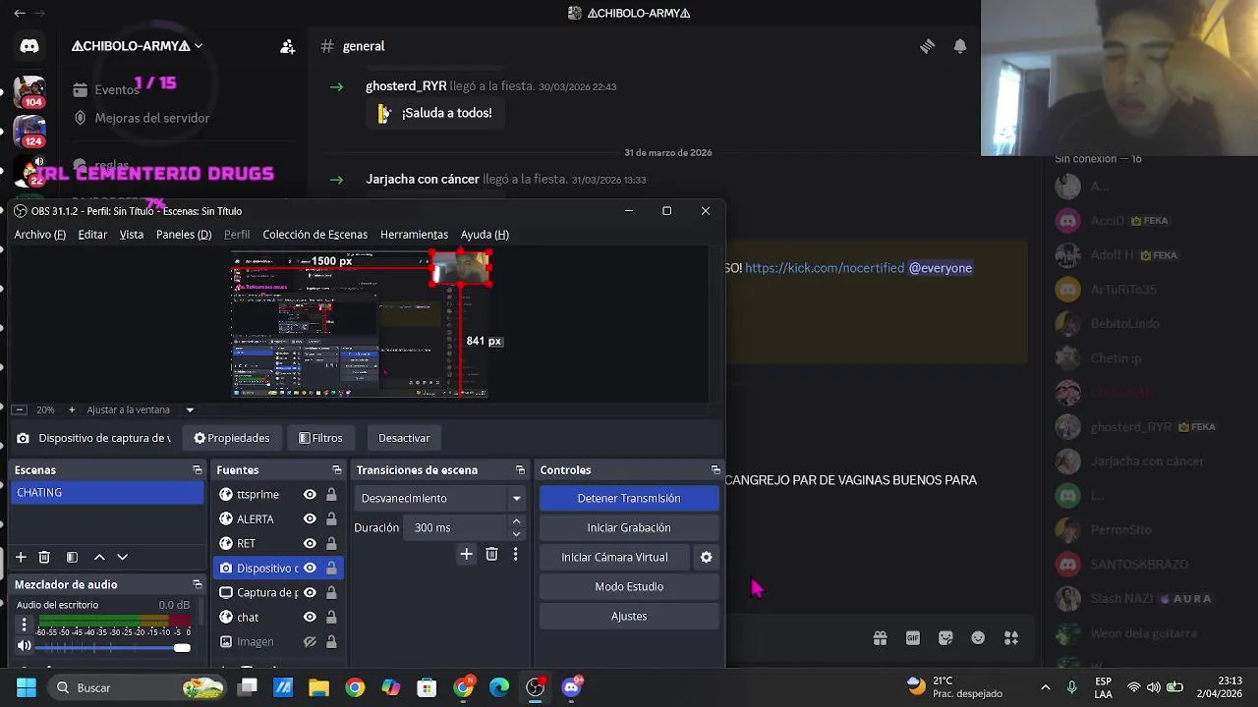
Task: Zoom in preview with plus button
Action: tap(72, 409)
